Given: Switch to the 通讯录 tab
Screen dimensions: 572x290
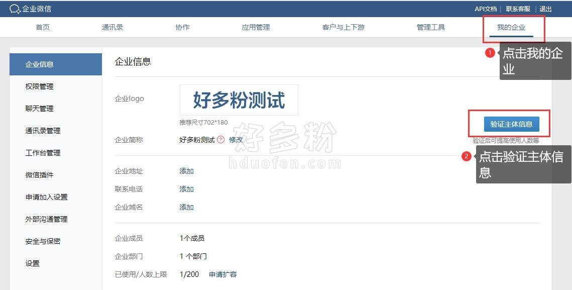Looking at the screenshot, I should point(112,28).
